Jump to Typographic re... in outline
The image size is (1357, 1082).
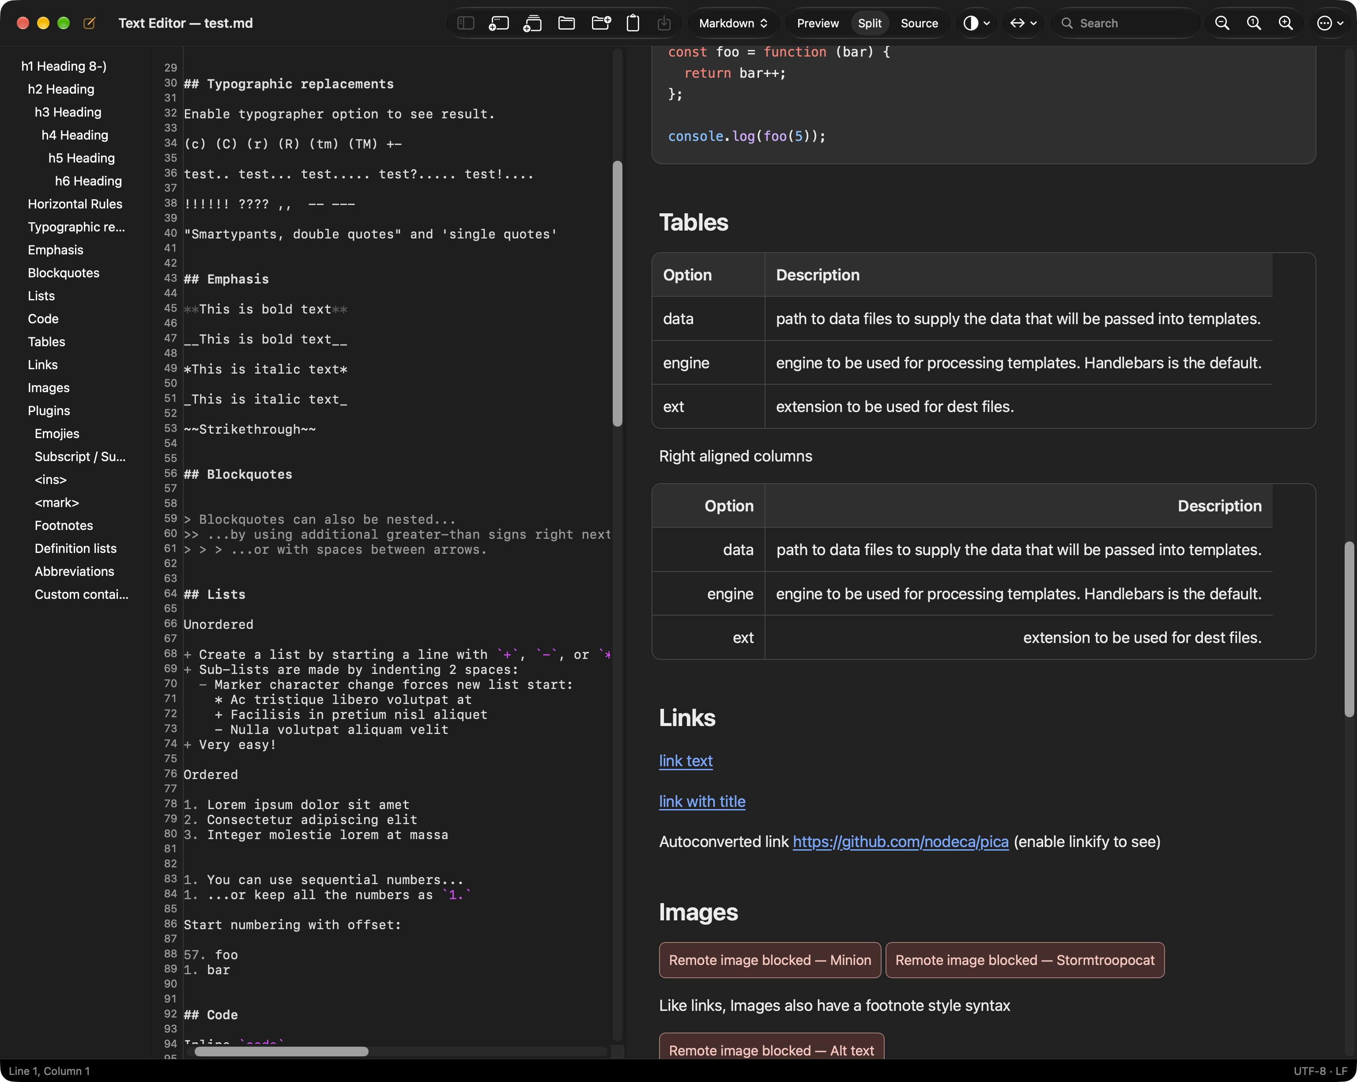click(76, 227)
